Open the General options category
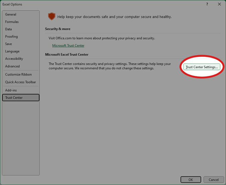The width and height of the screenshot is (226, 185). pos(21,14)
